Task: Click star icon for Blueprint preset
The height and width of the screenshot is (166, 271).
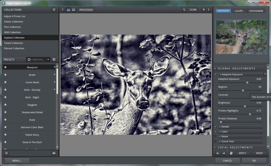Action: [x=5, y=67]
